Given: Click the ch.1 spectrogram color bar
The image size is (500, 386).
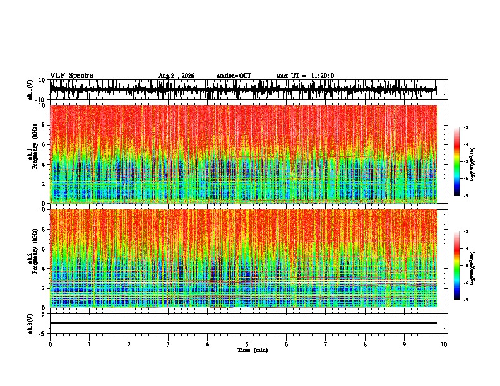Looking at the screenshot, I should point(456,161).
